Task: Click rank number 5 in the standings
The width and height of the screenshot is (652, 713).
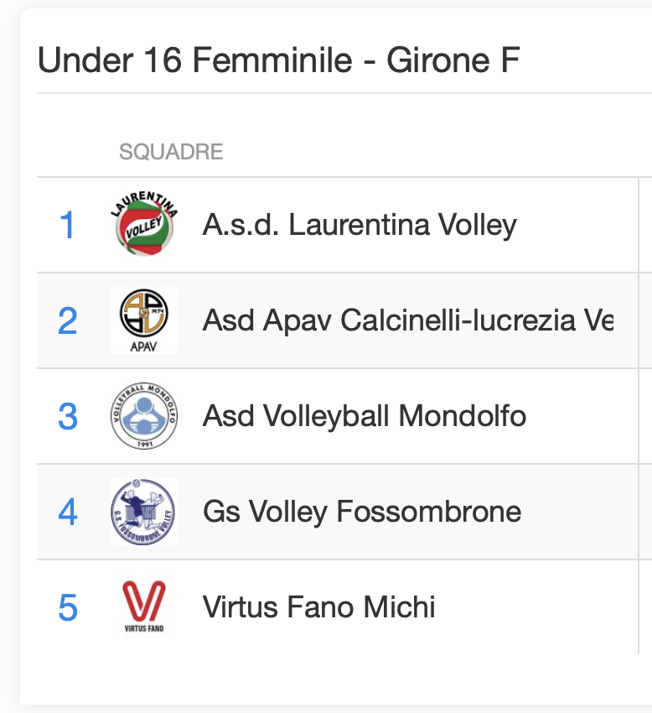Action: click(67, 607)
